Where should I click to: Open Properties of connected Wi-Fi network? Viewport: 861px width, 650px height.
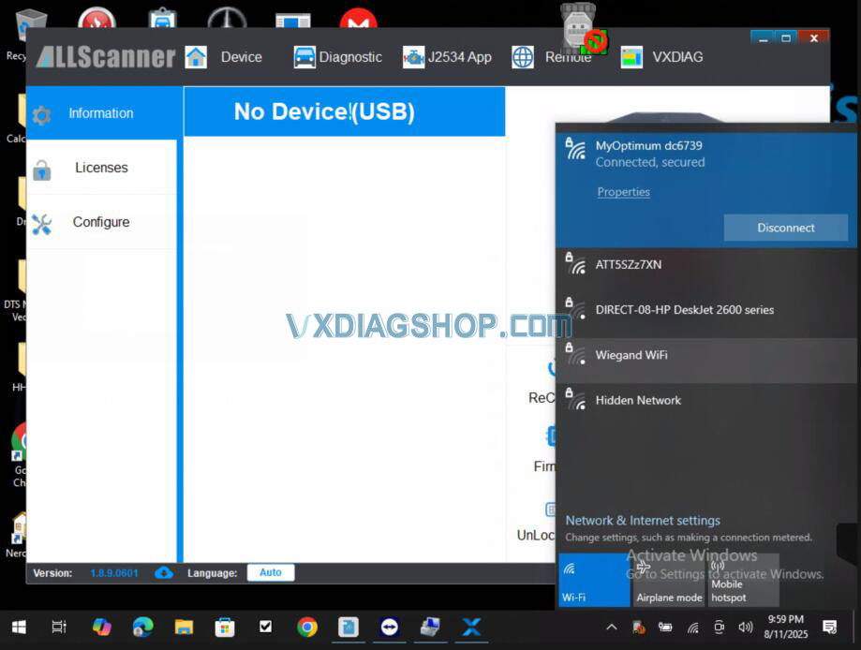point(623,192)
